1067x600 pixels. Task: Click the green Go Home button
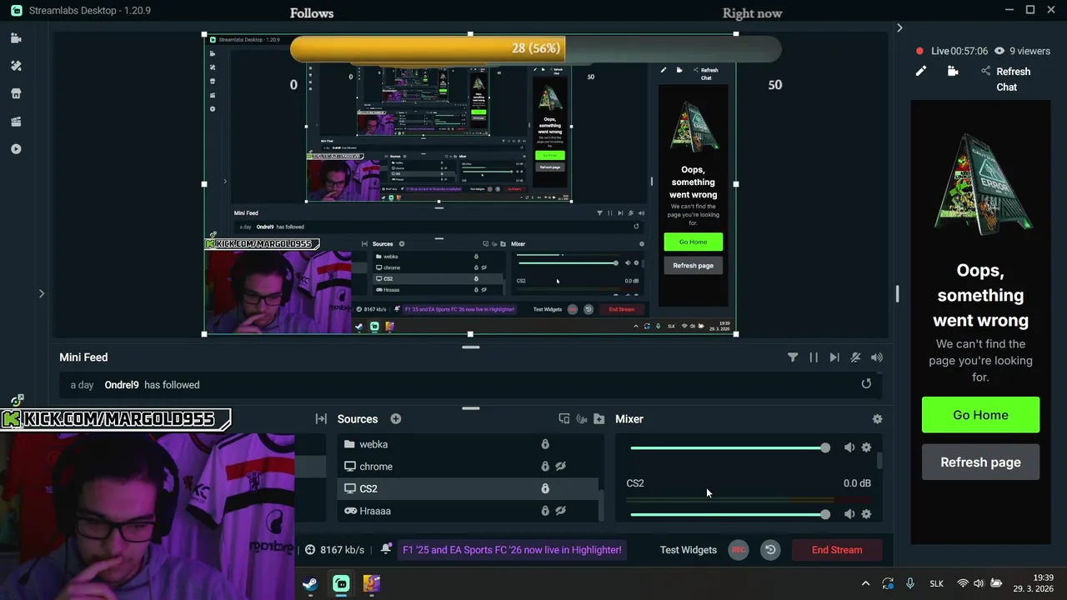point(980,415)
